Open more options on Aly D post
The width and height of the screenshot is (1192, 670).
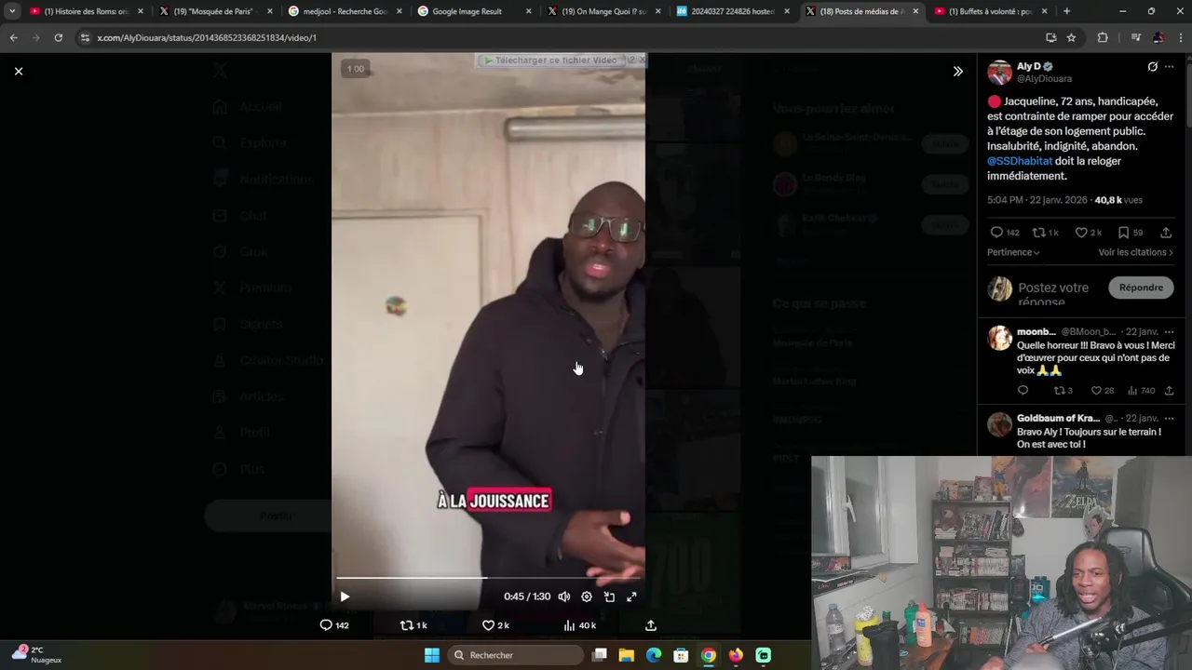1170,67
